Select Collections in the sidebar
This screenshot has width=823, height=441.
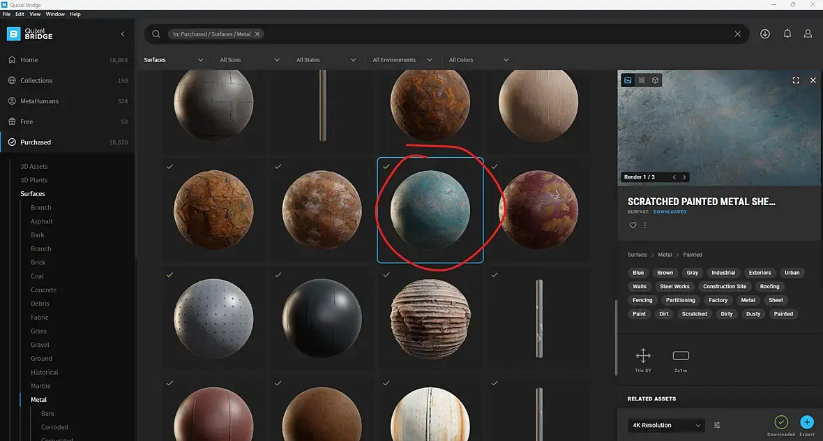[36, 80]
